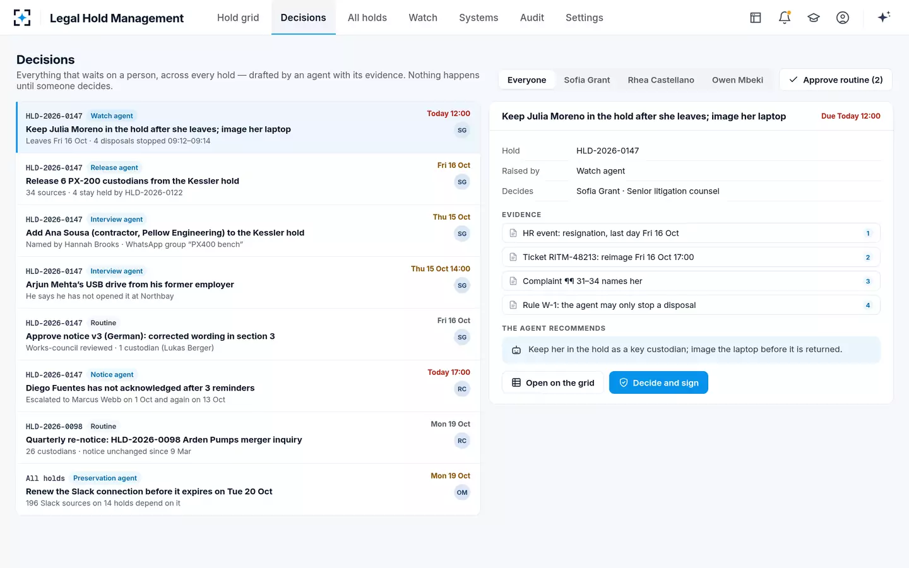The width and height of the screenshot is (909, 568).
Task: Open "Diego Fuentes has not acknowledged after 3 reminders"
Action: tap(248, 386)
